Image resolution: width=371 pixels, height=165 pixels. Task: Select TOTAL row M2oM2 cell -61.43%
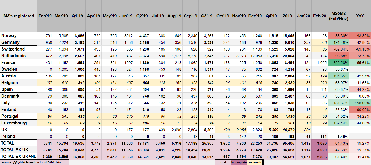click(x=339, y=143)
